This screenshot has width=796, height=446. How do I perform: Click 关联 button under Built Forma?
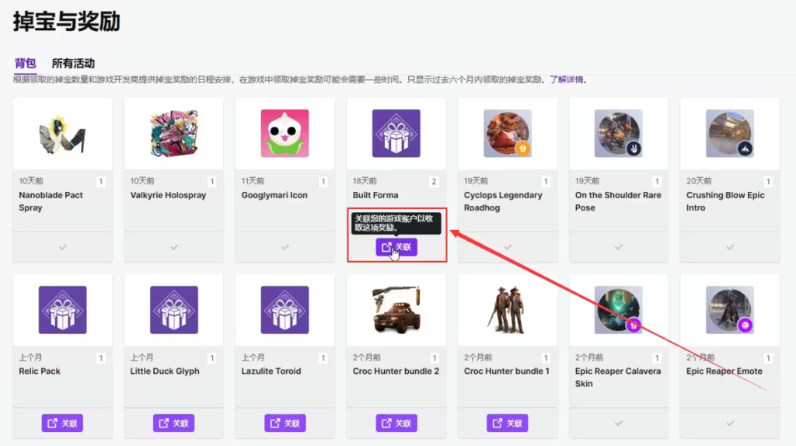pos(396,247)
